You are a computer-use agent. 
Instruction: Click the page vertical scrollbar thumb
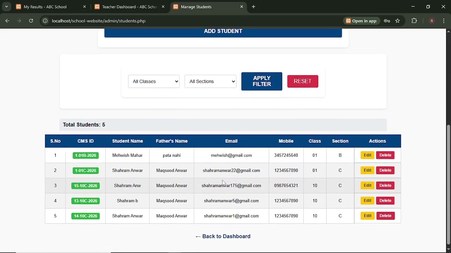pyautogui.click(x=448, y=184)
